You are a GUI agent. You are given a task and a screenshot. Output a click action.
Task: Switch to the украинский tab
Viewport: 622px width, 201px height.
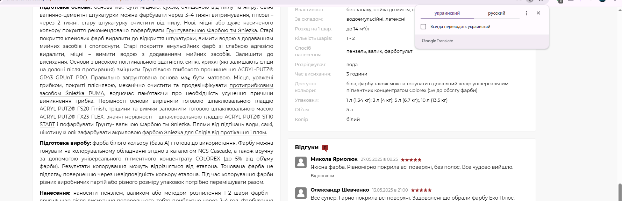tap(447, 13)
